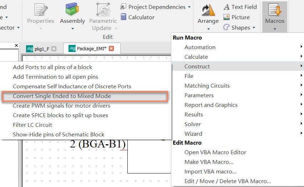
Task: Close the pkg1_F tab
Action: (x=54, y=49)
